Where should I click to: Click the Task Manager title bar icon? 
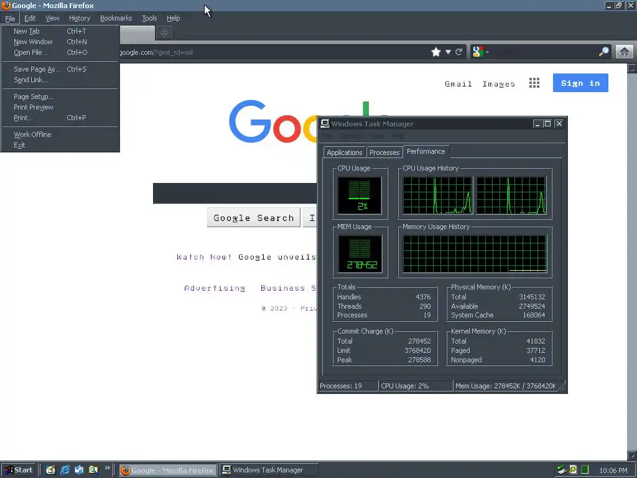point(325,124)
